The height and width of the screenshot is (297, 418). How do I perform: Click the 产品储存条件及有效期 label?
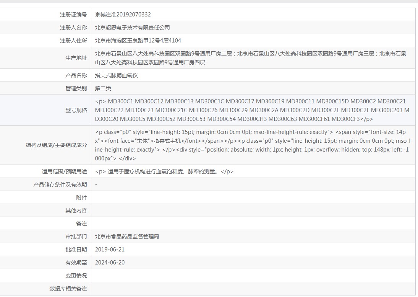click(60, 184)
